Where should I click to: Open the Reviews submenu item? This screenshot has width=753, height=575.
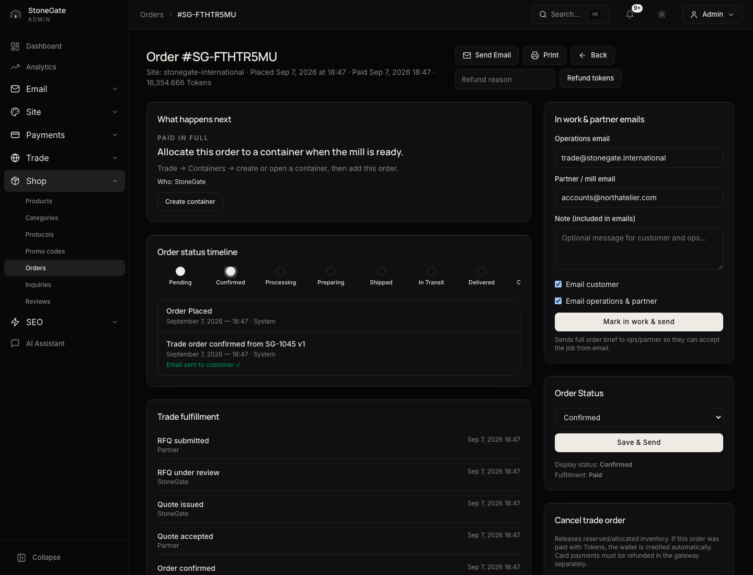coord(65,302)
